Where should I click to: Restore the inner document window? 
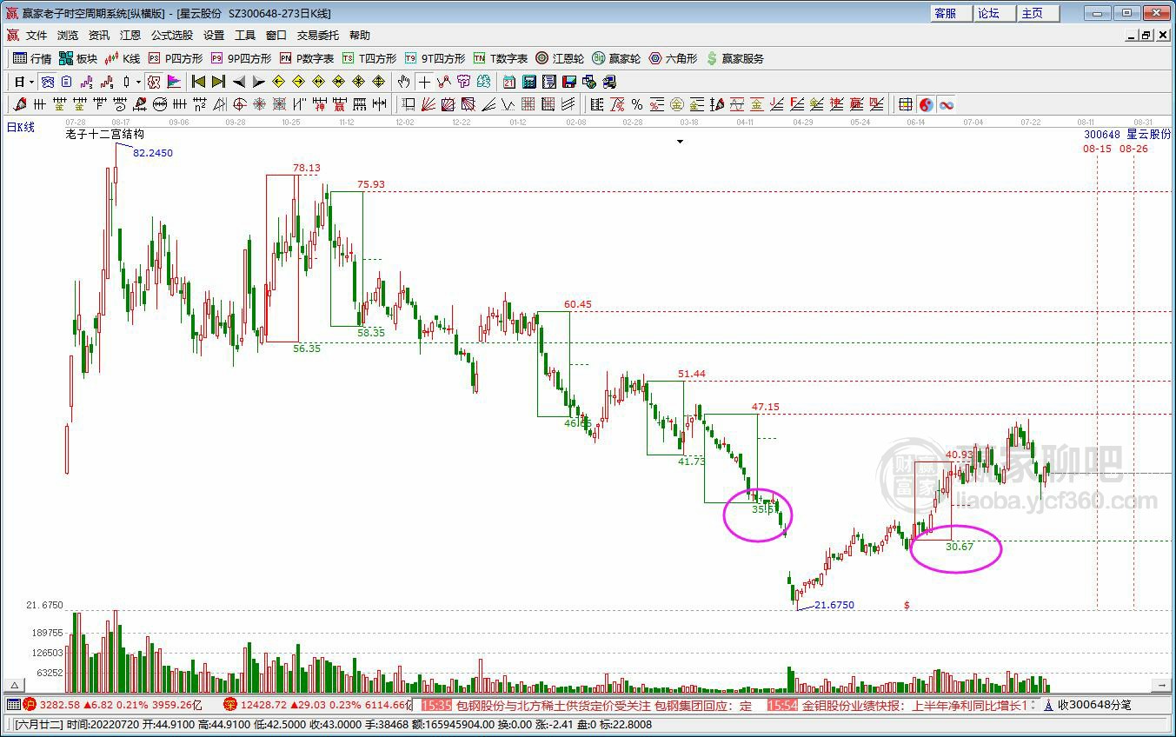(1146, 36)
